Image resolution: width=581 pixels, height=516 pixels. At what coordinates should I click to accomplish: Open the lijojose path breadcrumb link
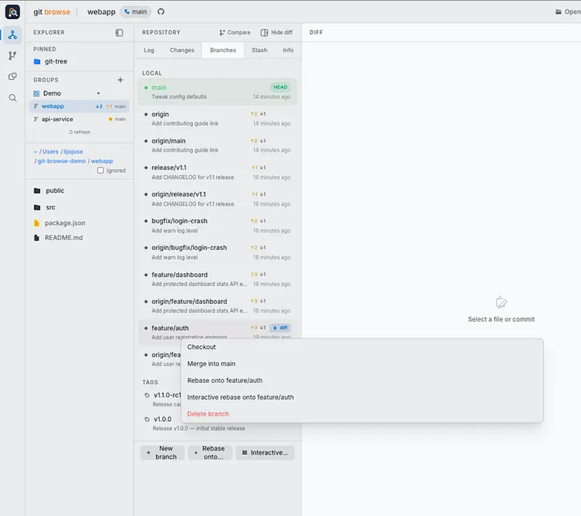coord(73,152)
